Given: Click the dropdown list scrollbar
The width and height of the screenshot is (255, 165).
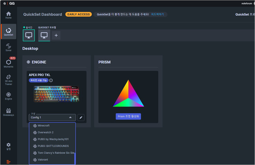Looking at the screenshot, I should [75, 158].
